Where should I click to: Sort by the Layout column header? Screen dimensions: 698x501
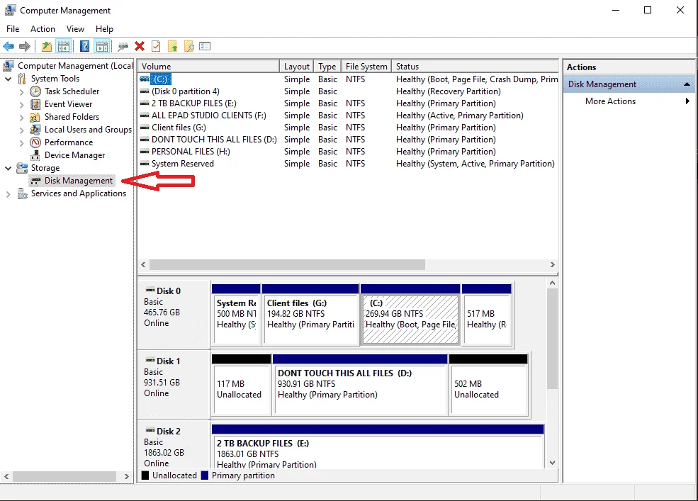pyautogui.click(x=296, y=67)
